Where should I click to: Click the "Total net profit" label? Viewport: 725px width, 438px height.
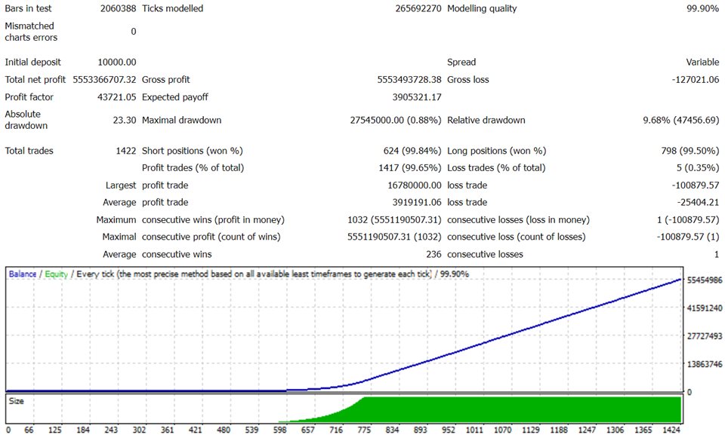pos(35,79)
